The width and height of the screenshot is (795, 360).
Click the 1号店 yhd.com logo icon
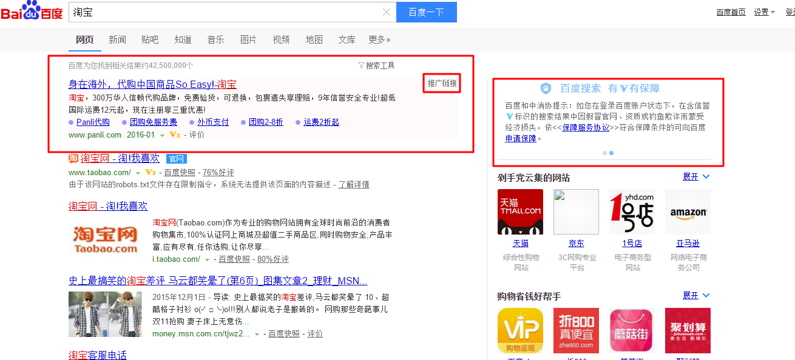click(x=632, y=212)
